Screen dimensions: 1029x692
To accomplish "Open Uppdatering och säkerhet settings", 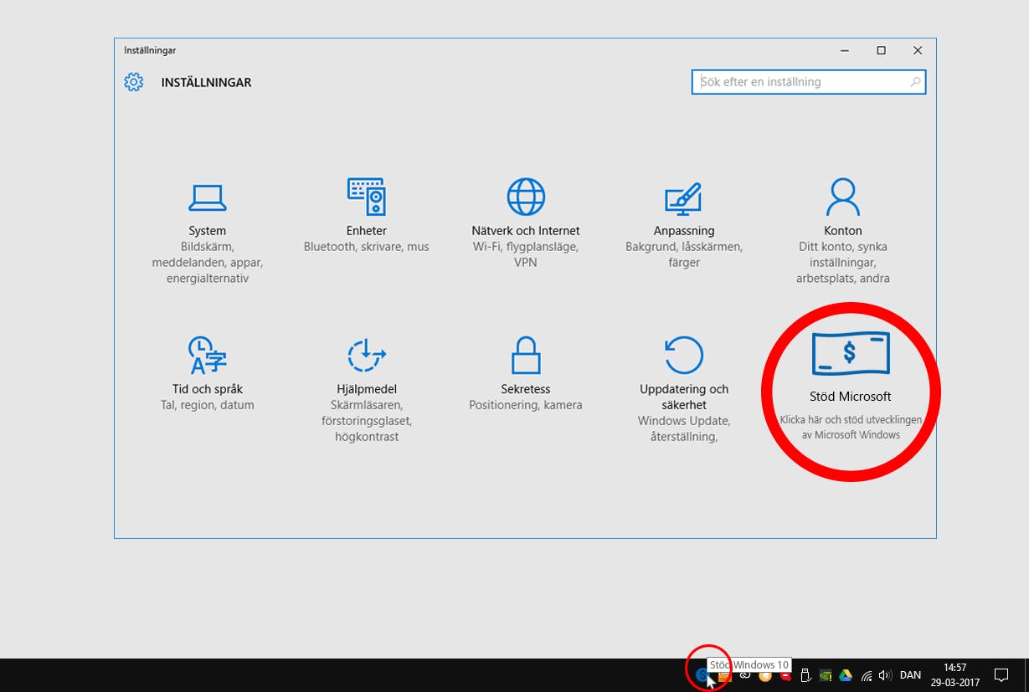I will tap(684, 390).
